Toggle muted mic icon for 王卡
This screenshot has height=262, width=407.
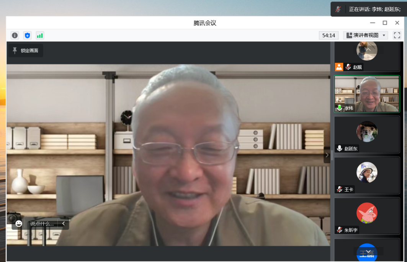coord(339,189)
